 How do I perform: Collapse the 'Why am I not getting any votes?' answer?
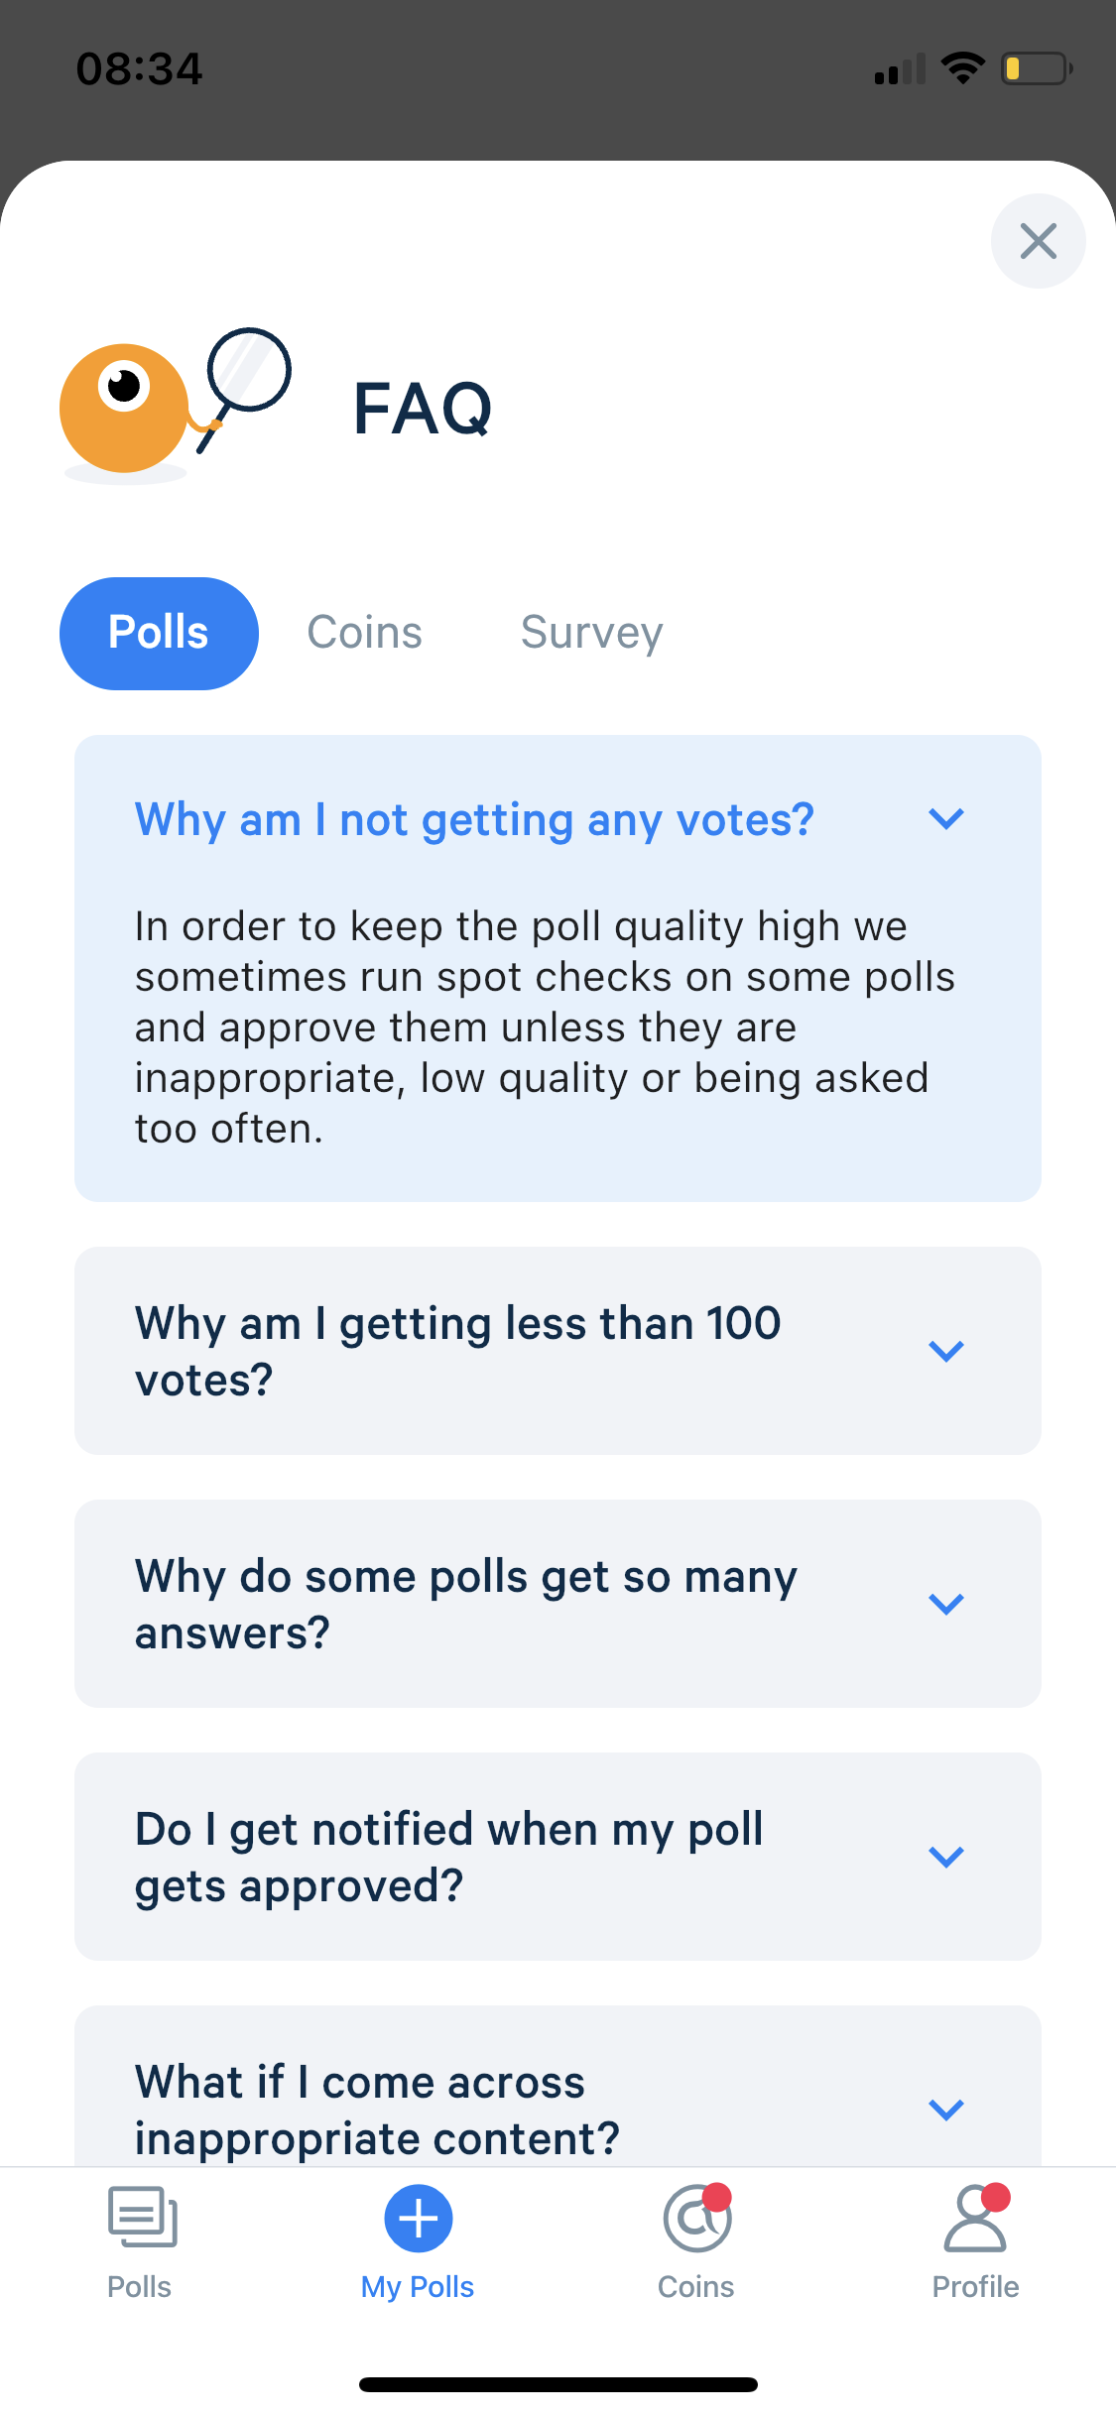(945, 819)
